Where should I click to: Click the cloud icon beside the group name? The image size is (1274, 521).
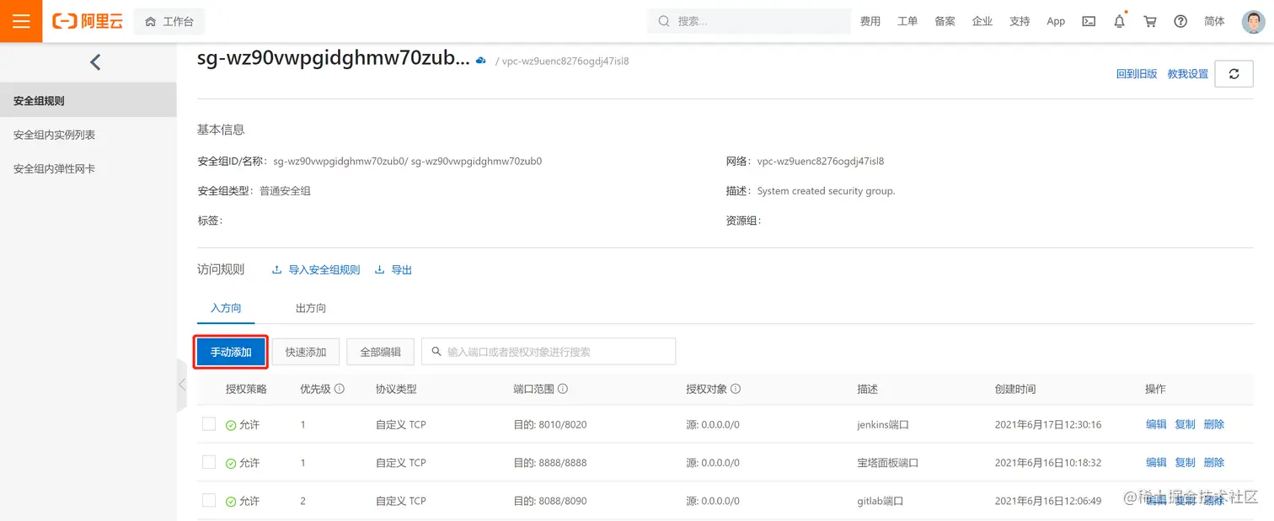481,61
